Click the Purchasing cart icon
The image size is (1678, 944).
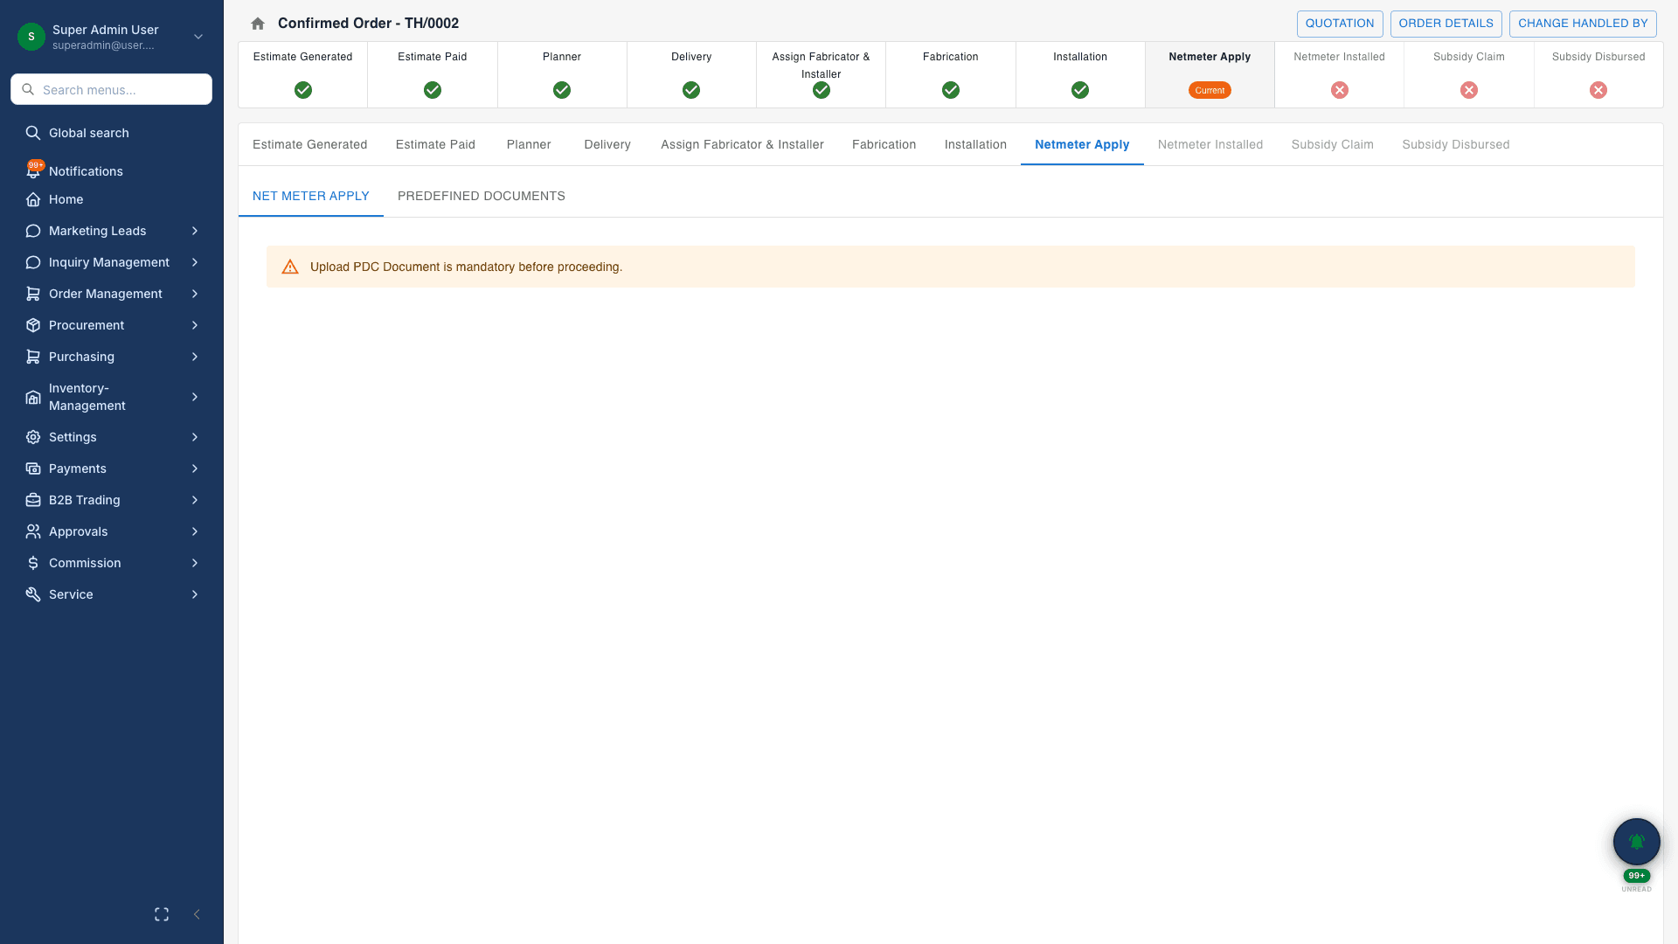coord(33,357)
